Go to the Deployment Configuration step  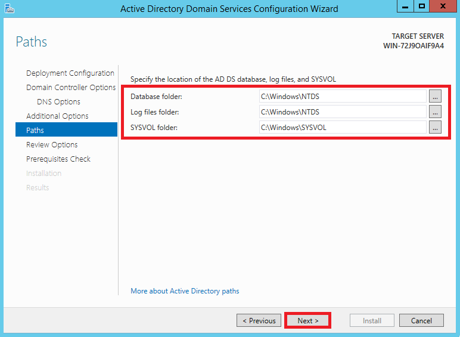click(70, 73)
